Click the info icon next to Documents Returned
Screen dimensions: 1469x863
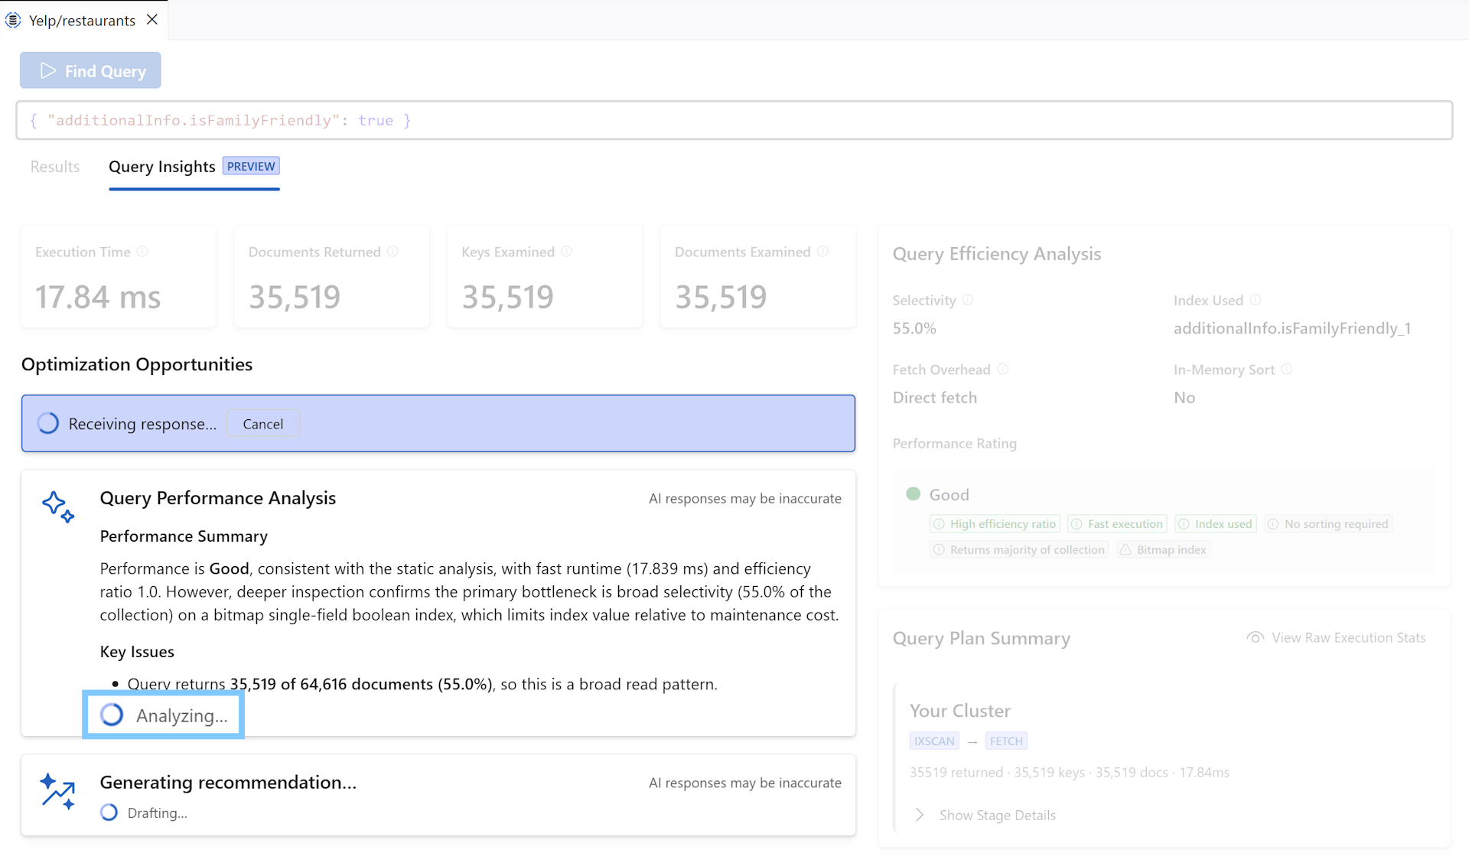pos(392,252)
